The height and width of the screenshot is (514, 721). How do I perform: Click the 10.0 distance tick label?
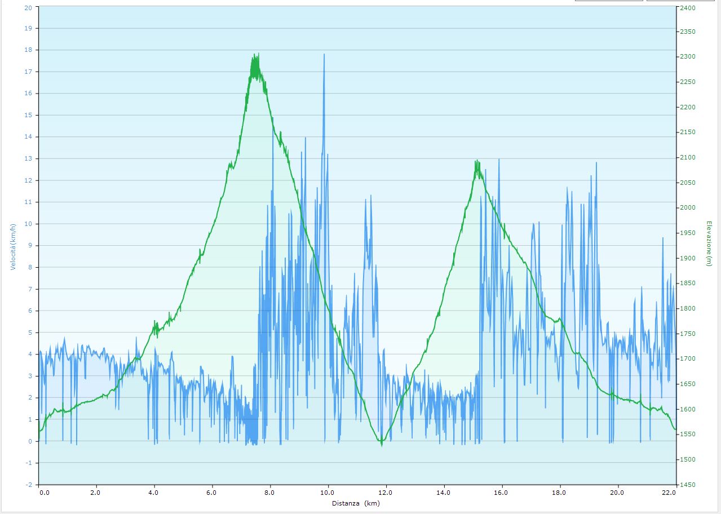tap(328, 492)
